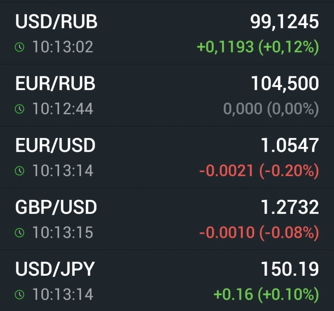This screenshot has width=334, height=311.
Task: Click the green +0,1193 (+0,12%) change
Action: click(258, 47)
